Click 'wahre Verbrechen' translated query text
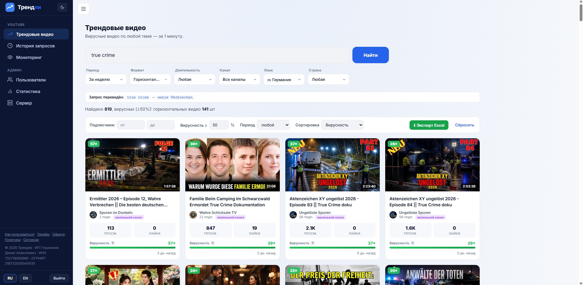Screen dimensions: 583x285 click(x=175, y=97)
